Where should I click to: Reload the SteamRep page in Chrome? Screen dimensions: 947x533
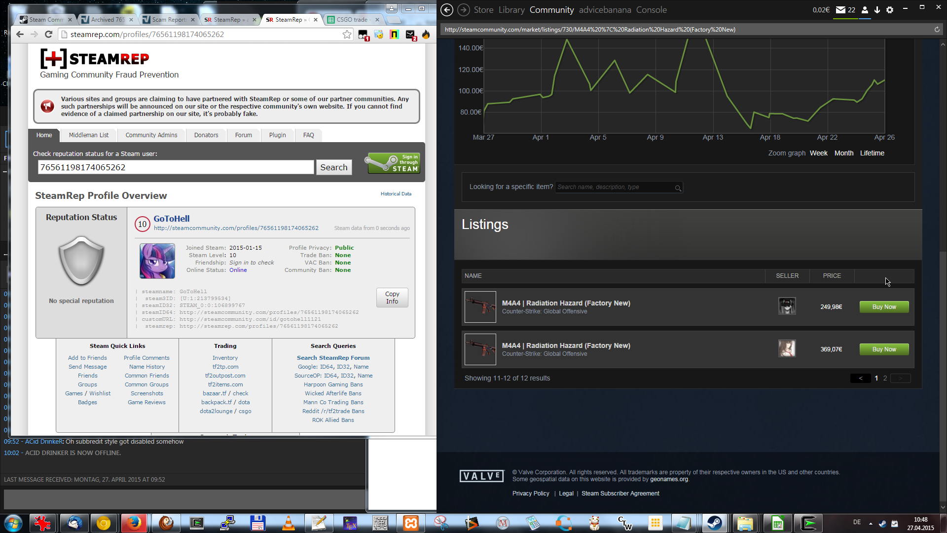pyautogui.click(x=48, y=35)
